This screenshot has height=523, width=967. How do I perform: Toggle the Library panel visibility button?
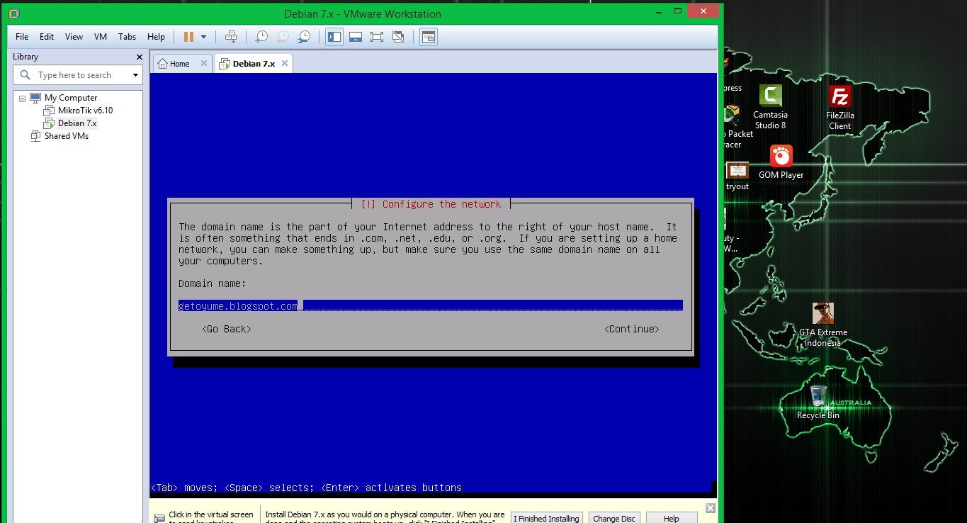tap(334, 37)
